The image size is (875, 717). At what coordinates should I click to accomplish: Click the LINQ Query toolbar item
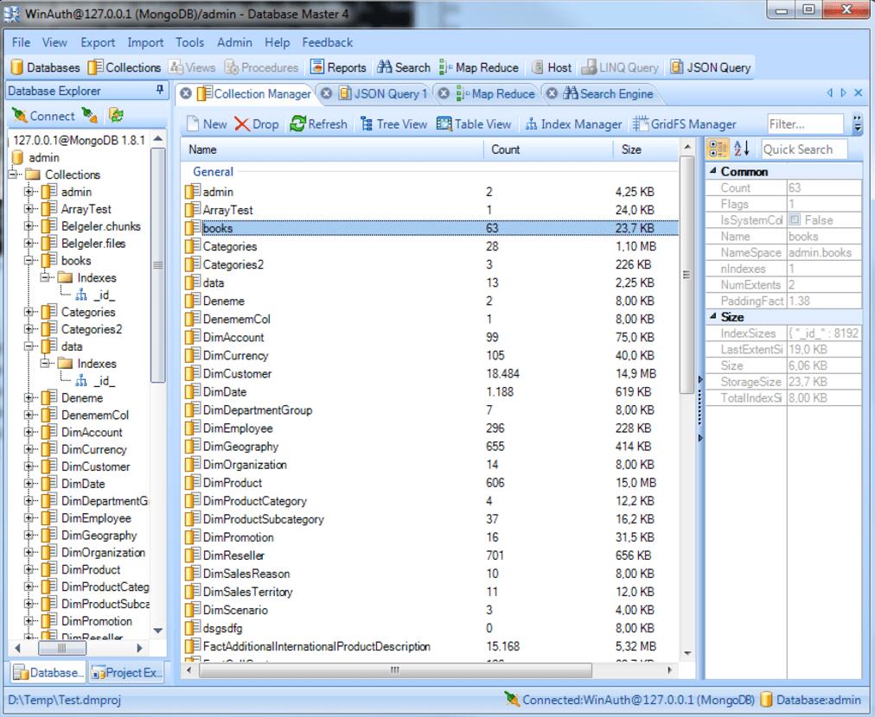pyautogui.click(x=620, y=67)
